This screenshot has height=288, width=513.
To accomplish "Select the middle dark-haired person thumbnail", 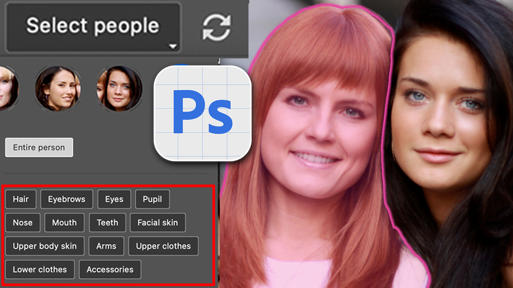I will click(58, 89).
